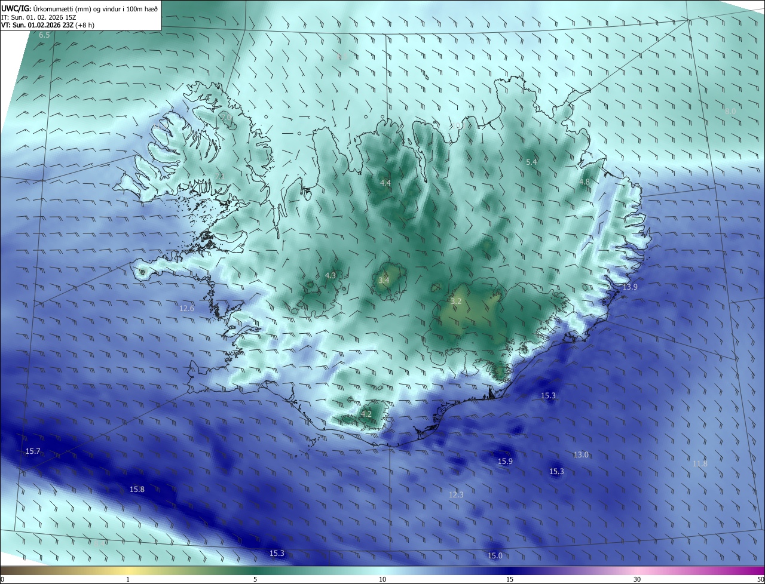Click the 13.9 value off the east coast
Image resolution: width=765 pixels, height=584 pixels.
(631, 287)
